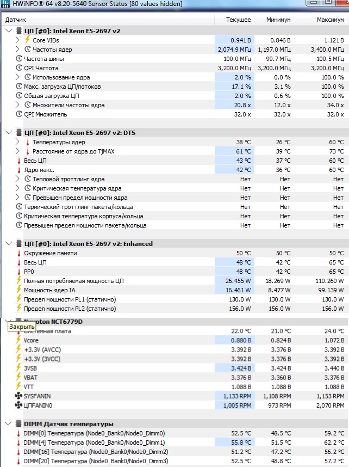This screenshot has width=349, height=467.
Task: Expand the Температуры ядер row
Action: coord(17,142)
